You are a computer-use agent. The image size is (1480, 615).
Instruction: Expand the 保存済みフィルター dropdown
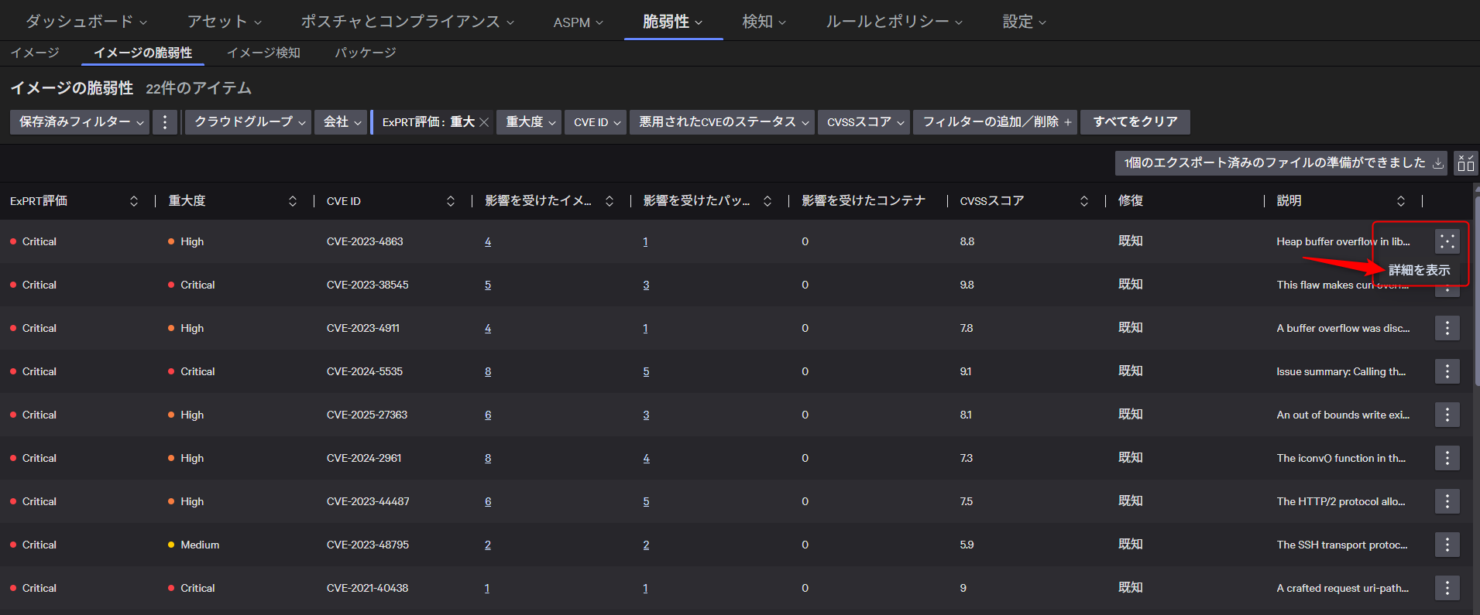[80, 122]
